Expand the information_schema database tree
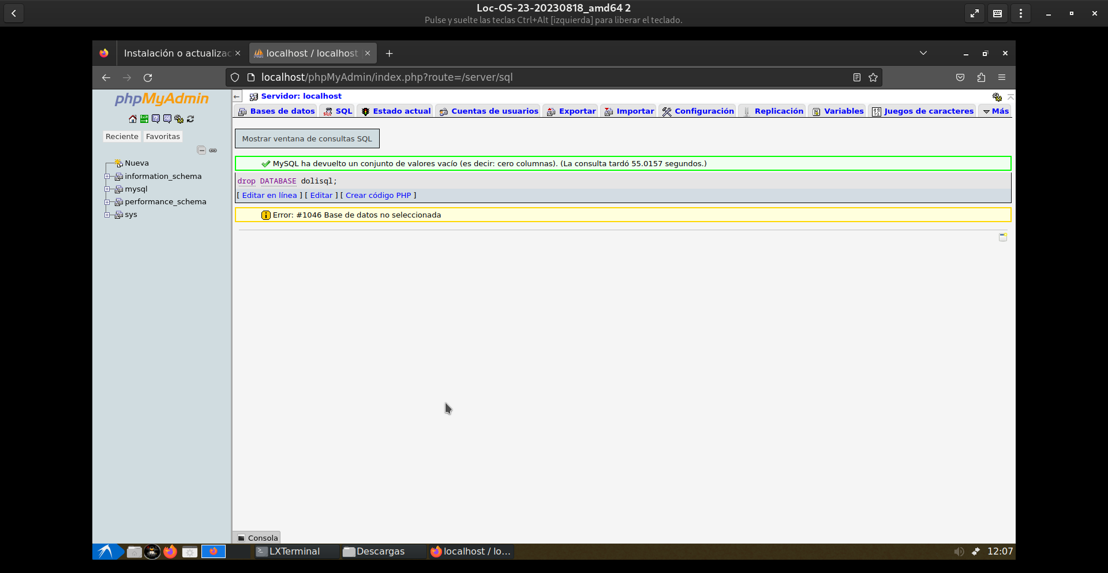 tap(107, 177)
